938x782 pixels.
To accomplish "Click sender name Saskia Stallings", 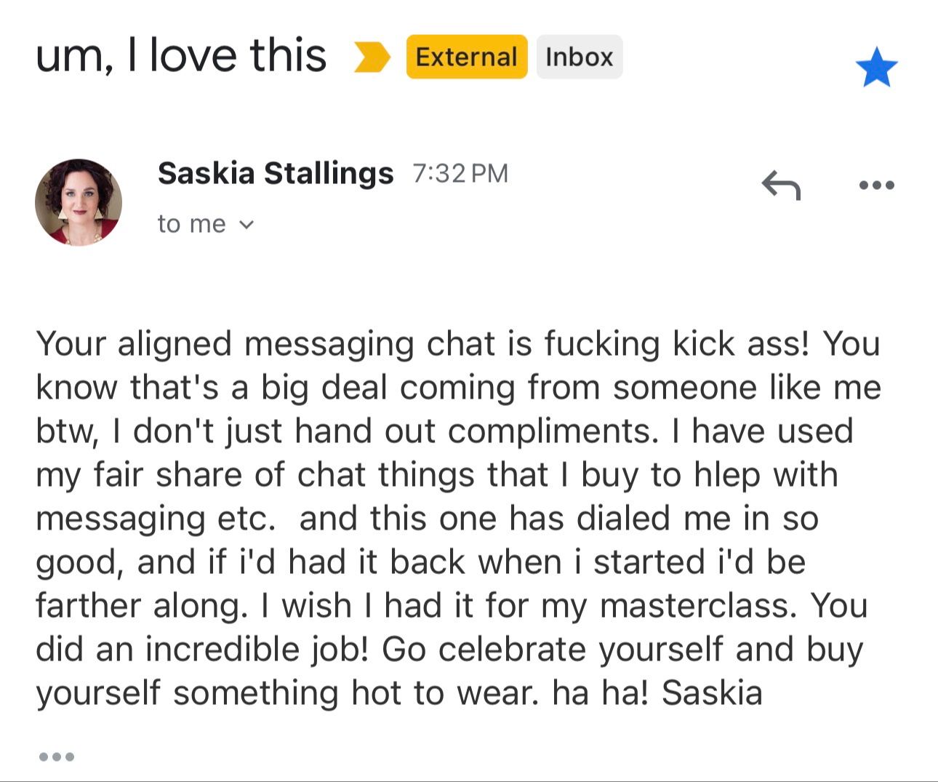I will [275, 173].
